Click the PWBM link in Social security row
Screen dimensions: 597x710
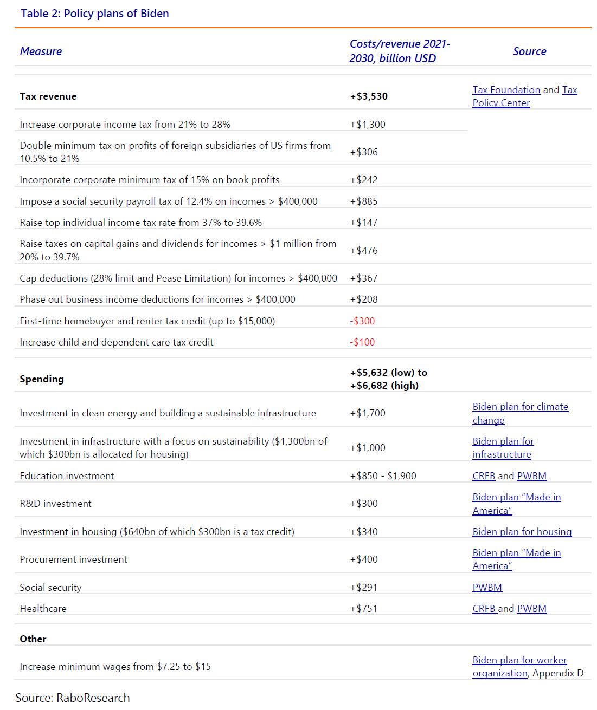[487, 588]
